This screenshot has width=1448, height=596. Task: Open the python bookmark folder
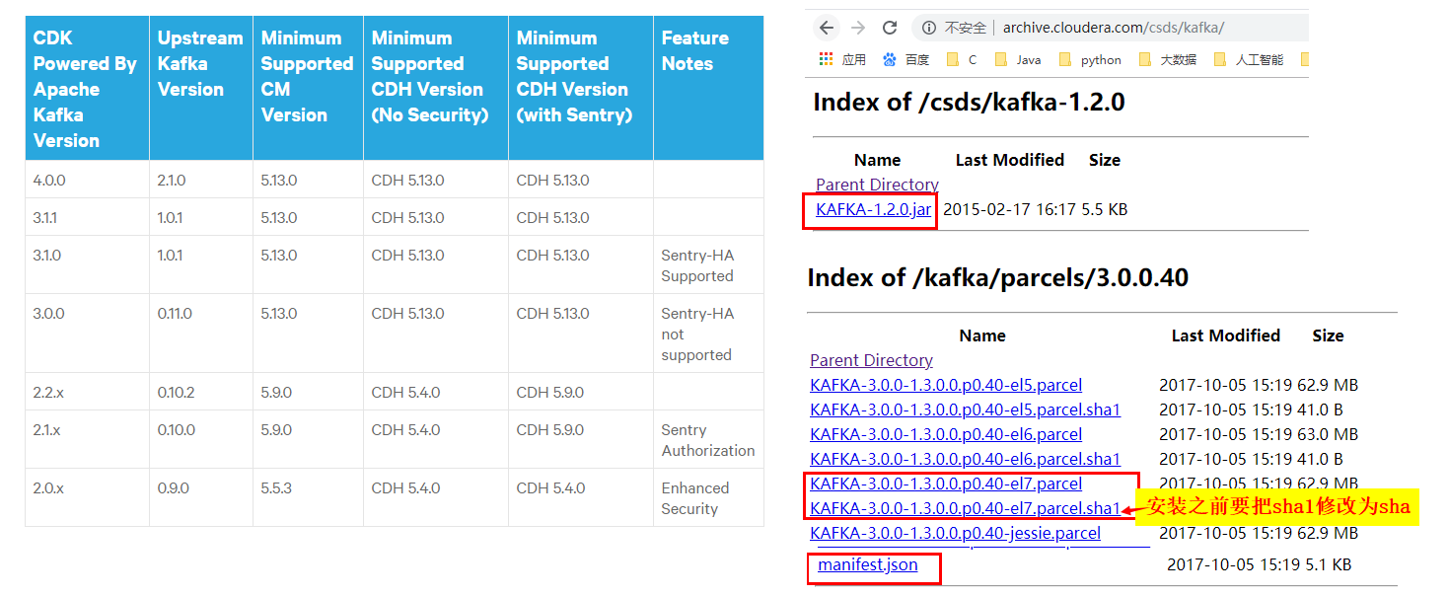(1089, 59)
